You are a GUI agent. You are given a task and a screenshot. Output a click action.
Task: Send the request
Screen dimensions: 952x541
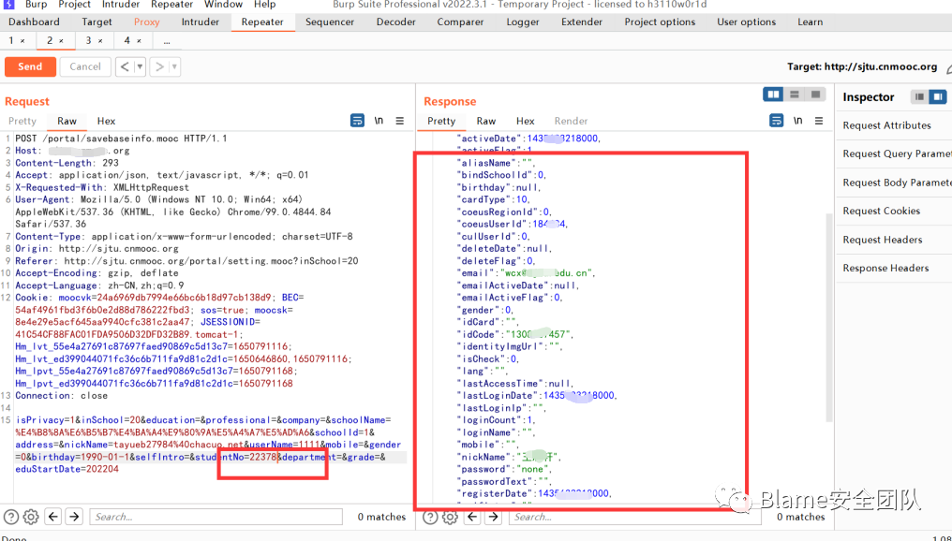click(x=30, y=66)
